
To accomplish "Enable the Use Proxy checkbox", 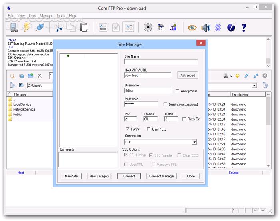I will (148, 129).
